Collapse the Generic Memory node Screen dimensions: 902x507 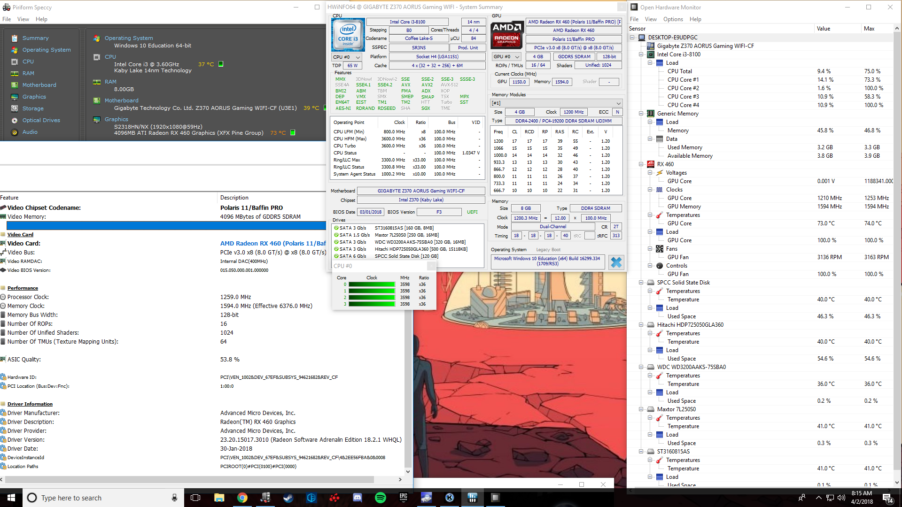pos(641,114)
